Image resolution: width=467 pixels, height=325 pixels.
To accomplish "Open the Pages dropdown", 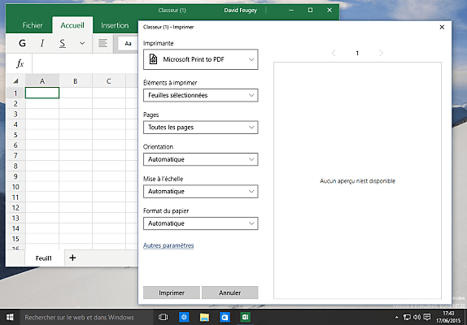I will pyautogui.click(x=200, y=128).
